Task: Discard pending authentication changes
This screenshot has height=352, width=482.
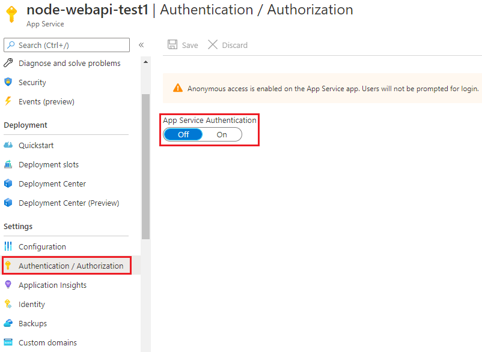Action: pos(228,44)
